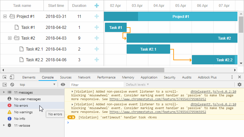244x137 pixels.
Task: Switch to the Memory tab
Action: (x=128, y=77)
